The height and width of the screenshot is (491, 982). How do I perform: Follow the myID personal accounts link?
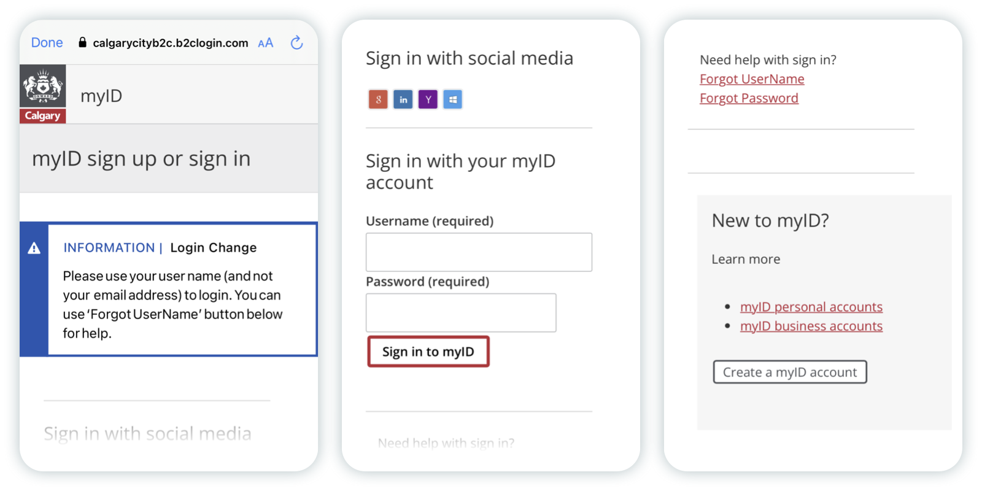[811, 306]
